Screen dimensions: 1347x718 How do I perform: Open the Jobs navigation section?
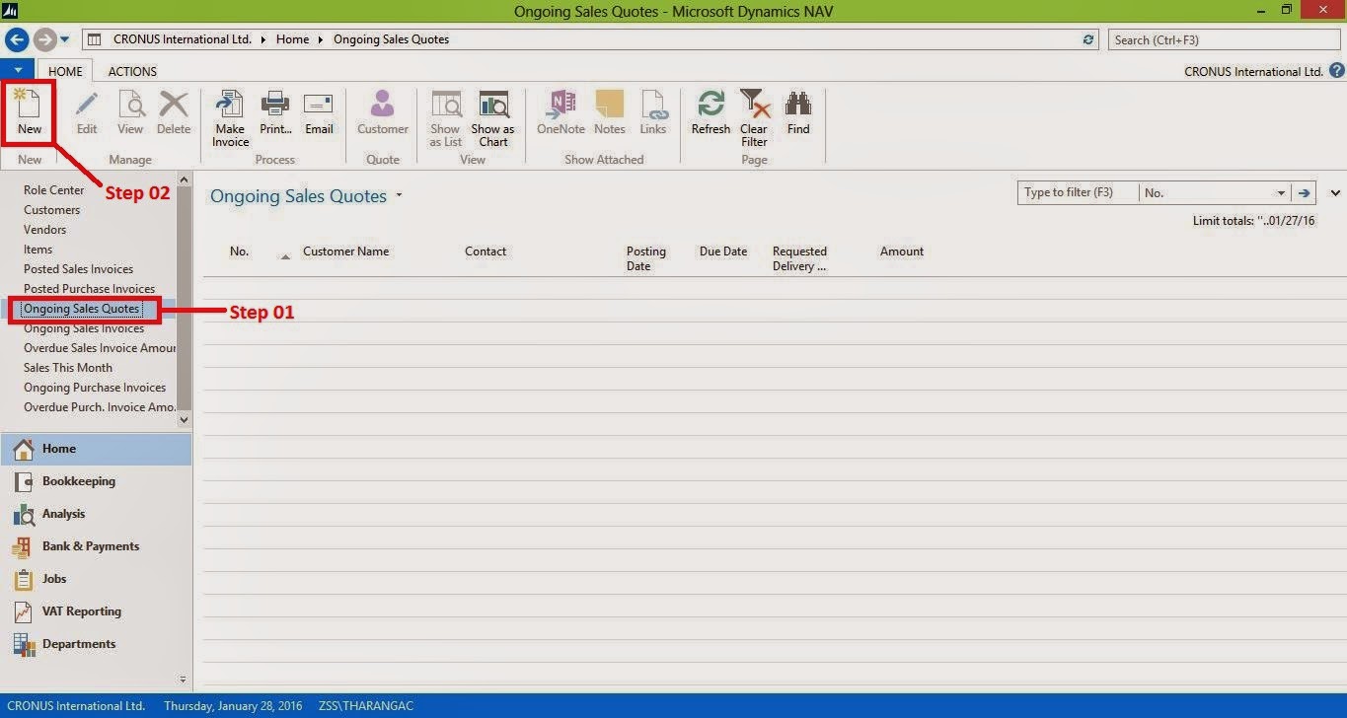click(x=96, y=579)
